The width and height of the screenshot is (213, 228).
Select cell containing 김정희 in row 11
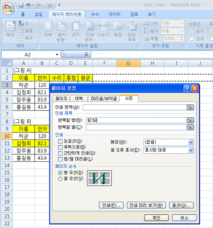pyautogui.click(x=23, y=144)
